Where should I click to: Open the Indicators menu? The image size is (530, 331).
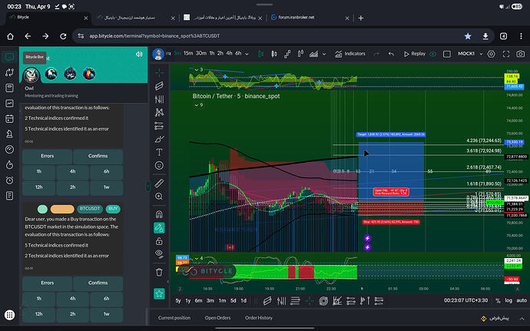[x=349, y=54]
